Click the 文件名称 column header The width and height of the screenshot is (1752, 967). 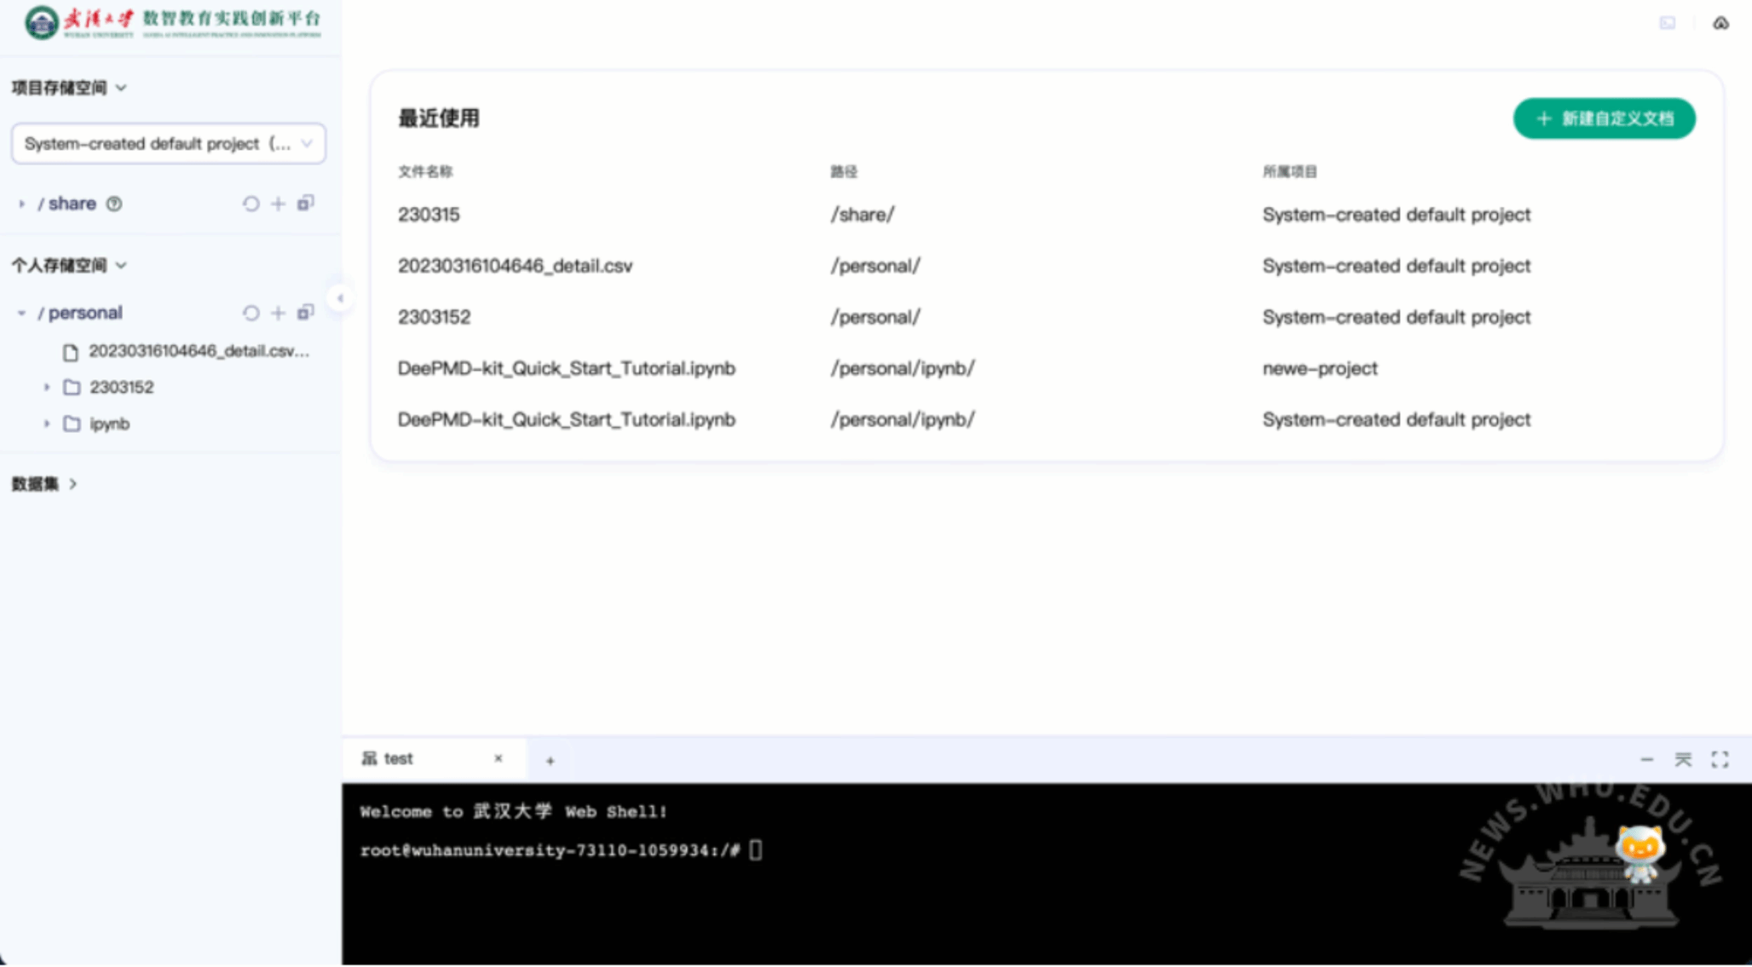pyautogui.click(x=425, y=172)
